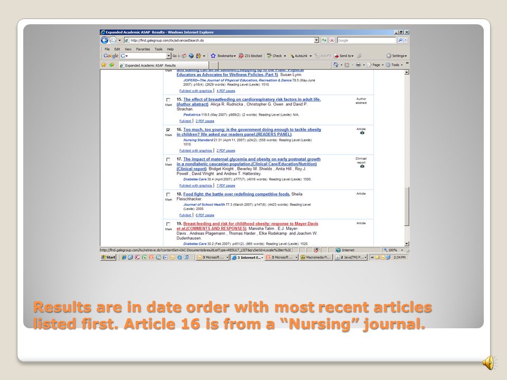Open the command bar Tools dropdown
The height and width of the screenshot is (380, 507).
(x=394, y=65)
